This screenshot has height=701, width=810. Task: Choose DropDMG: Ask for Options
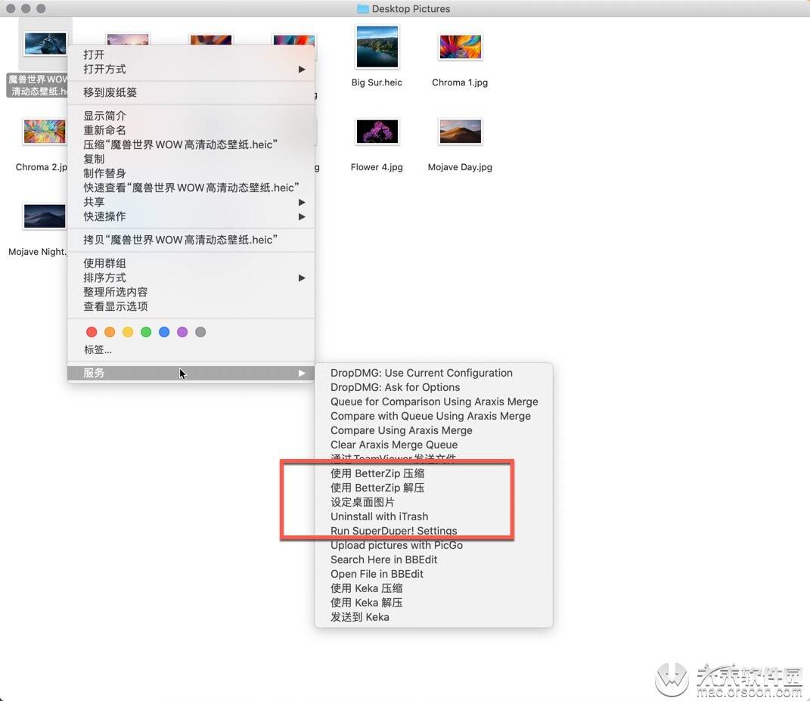coord(433,387)
